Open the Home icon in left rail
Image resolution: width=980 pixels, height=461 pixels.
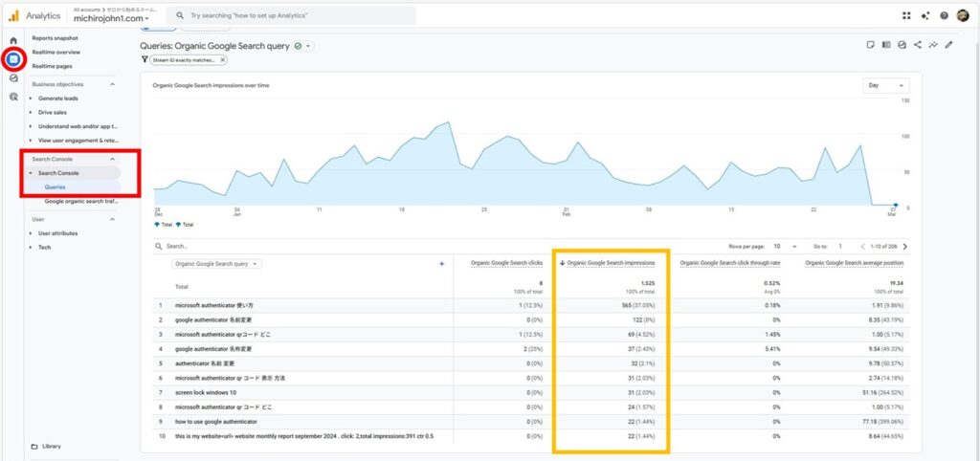(13, 40)
